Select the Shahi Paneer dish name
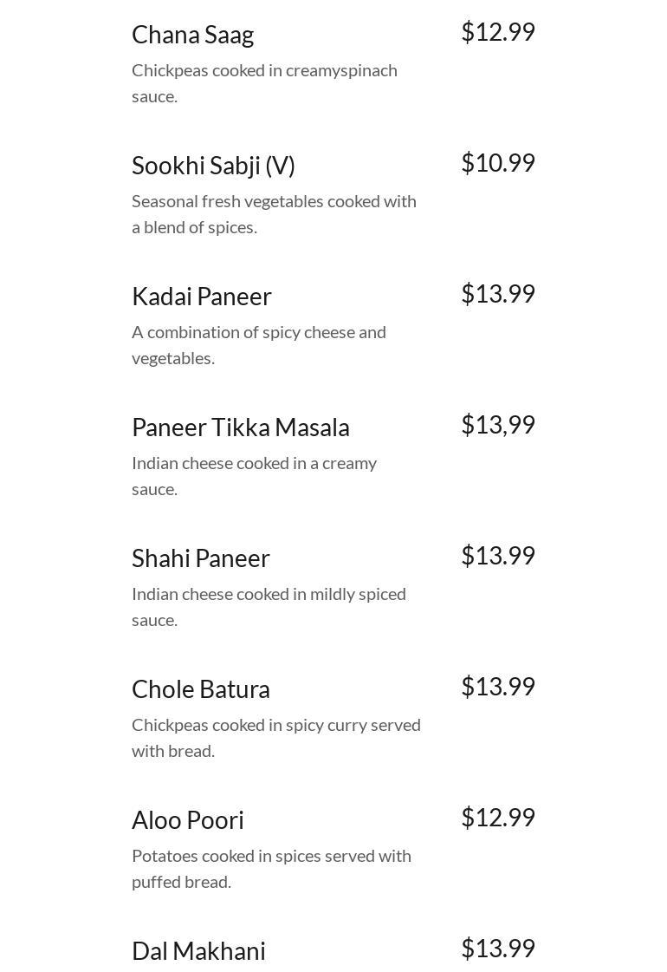This screenshot has height=972, width=667. point(201,558)
